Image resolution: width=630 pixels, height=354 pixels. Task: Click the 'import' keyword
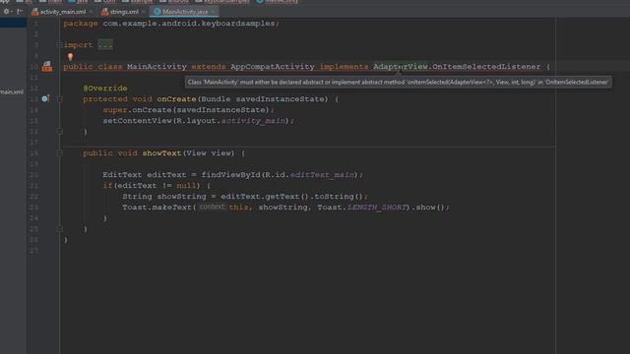pyautogui.click(x=78, y=45)
